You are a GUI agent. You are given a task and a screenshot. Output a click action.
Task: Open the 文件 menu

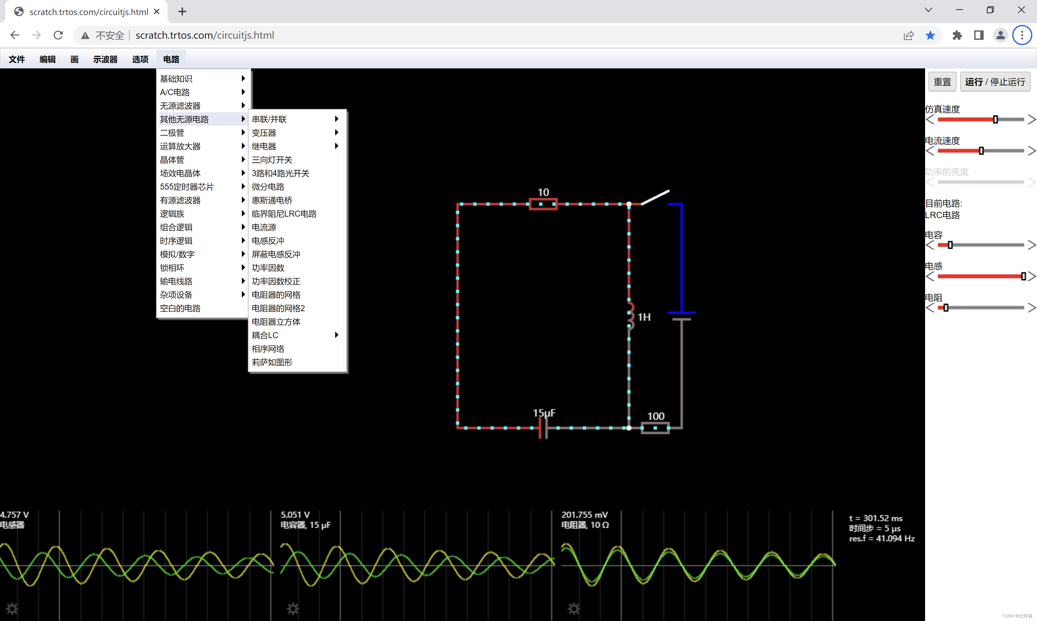point(17,59)
